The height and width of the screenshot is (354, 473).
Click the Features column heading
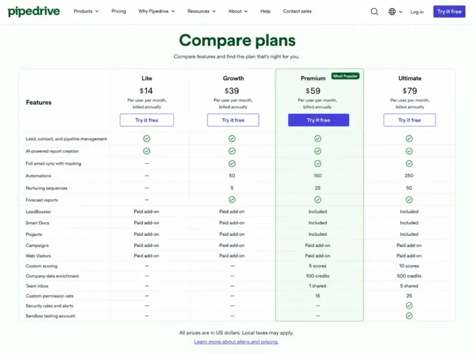click(x=39, y=102)
